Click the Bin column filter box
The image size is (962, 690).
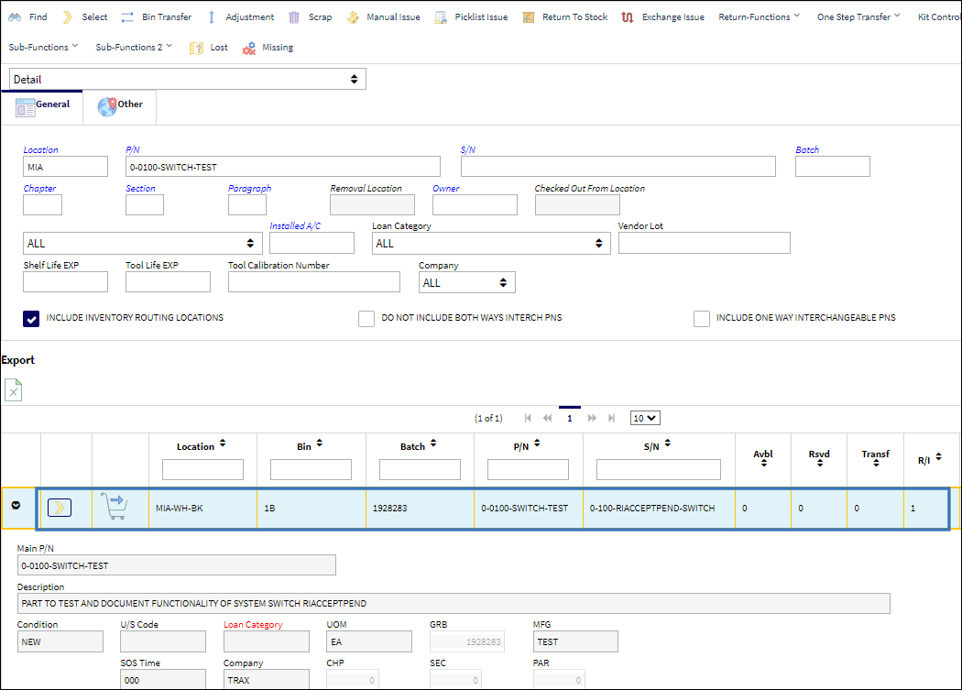point(311,469)
